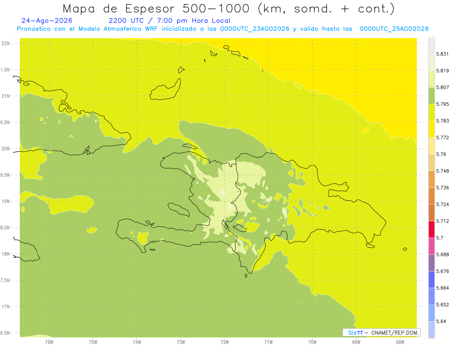
Task: Click the 20N latitude label
Action: click(6, 149)
